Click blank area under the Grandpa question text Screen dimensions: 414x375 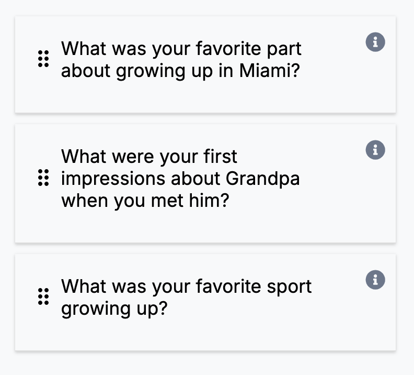click(204, 227)
